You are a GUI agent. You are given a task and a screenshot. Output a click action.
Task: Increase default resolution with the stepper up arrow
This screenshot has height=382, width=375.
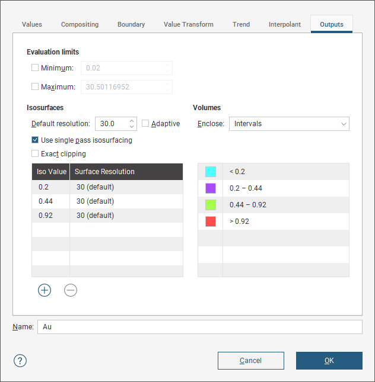click(132, 121)
